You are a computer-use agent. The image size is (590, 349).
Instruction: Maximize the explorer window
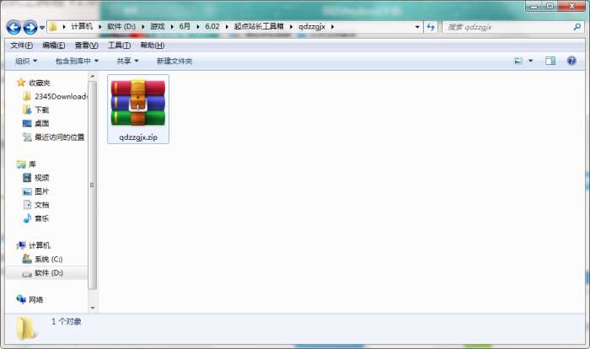tap(550, 6)
